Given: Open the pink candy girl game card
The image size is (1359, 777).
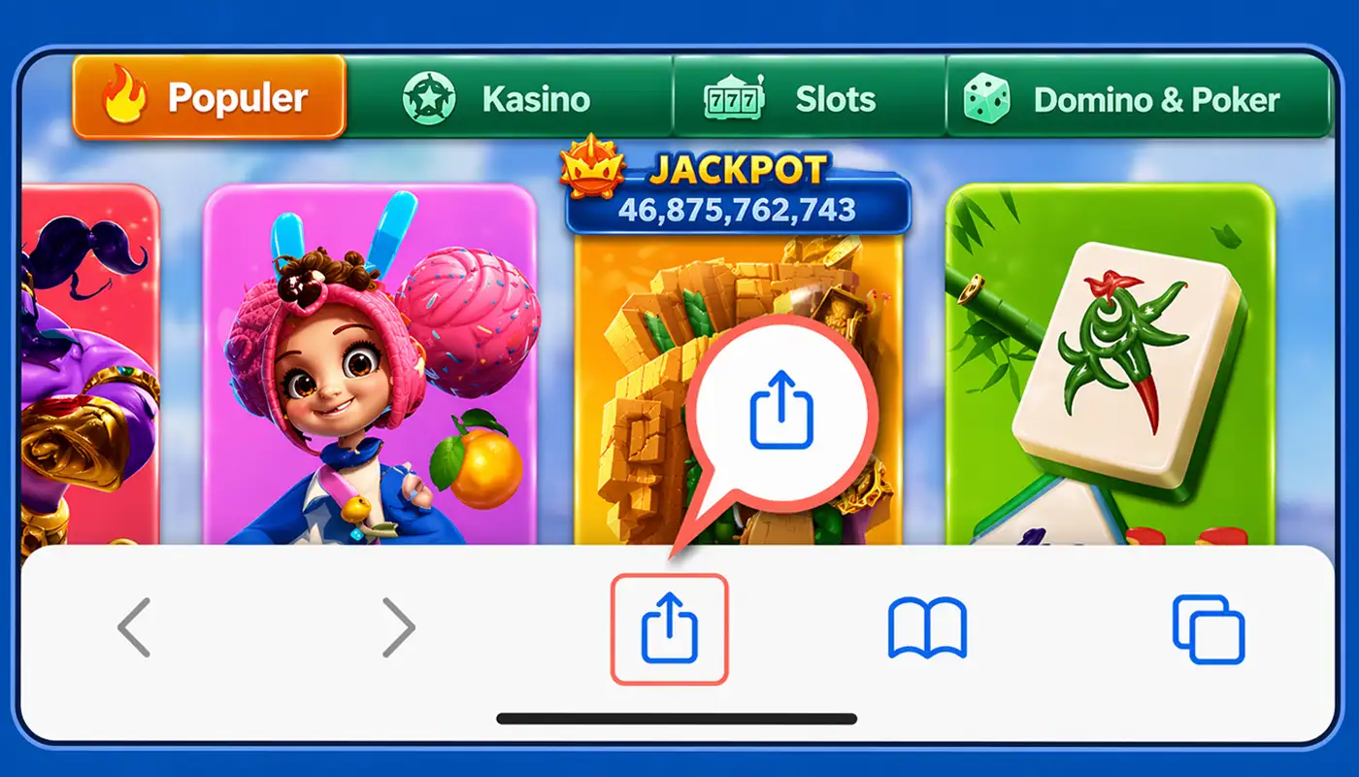Looking at the screenshot, I should pos(370,364).
